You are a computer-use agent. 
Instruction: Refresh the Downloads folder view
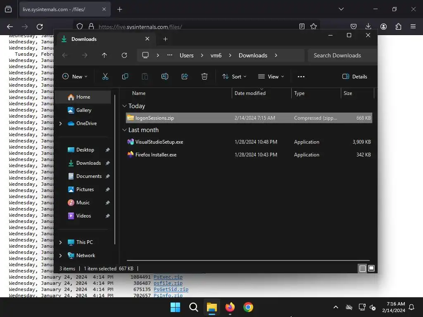click(x=124, y=55)
